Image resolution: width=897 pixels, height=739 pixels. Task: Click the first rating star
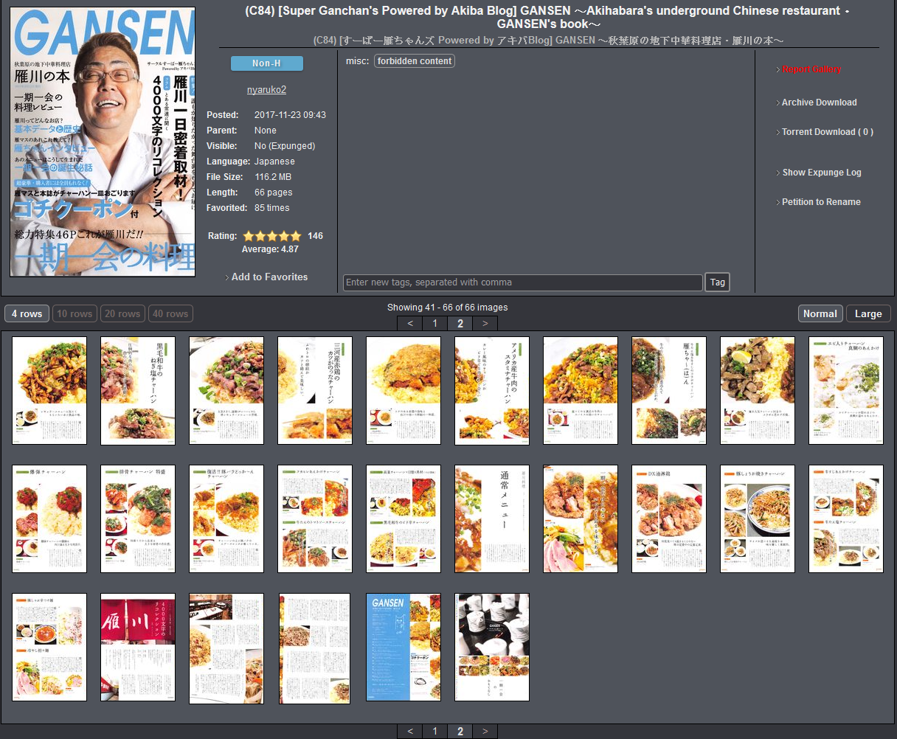click(249, 236)
